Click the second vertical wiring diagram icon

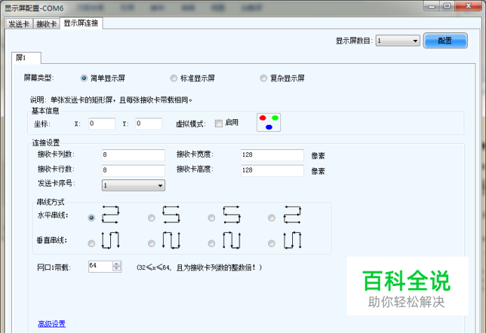coord(171,240)
